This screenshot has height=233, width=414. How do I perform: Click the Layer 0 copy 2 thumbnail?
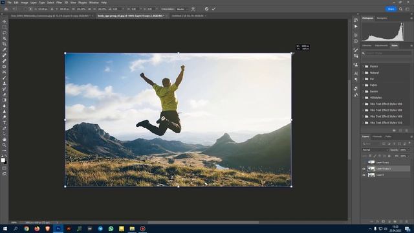click(371, 168)
